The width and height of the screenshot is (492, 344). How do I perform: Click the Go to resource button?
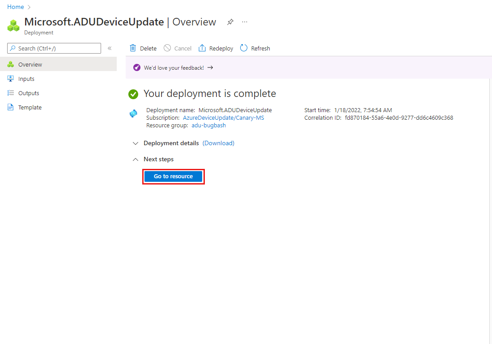[x=173, y=176]
